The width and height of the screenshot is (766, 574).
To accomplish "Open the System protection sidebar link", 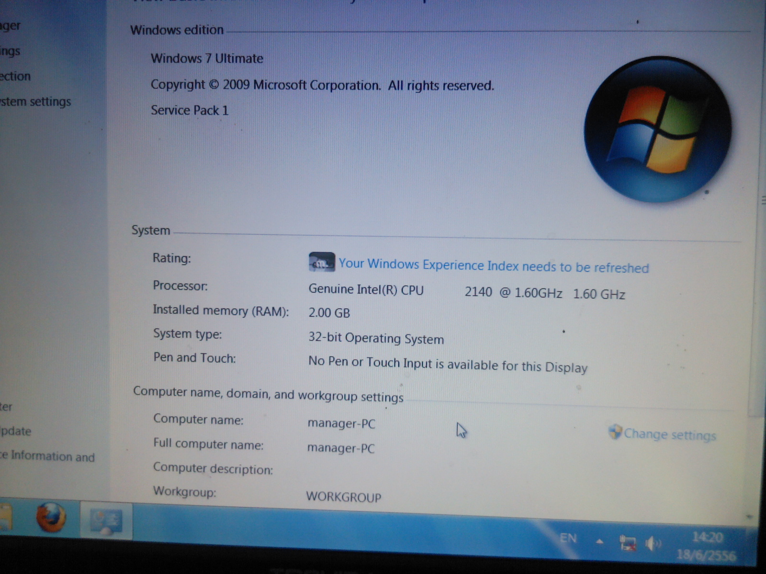I will pos(15,76).
